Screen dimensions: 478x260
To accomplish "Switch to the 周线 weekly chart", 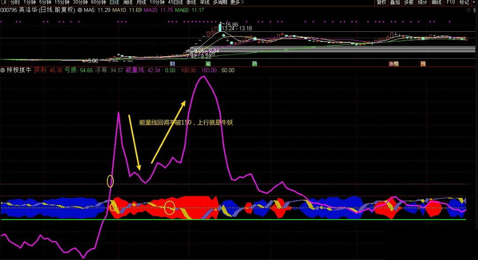I will 128,2.
